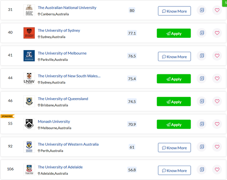
Task: Add Australian National University to compare
Action: 202,10
